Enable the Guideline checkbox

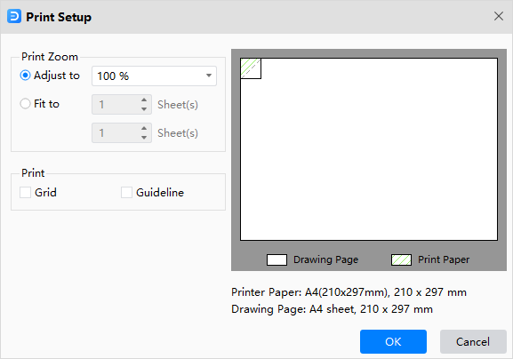[126, 192]
